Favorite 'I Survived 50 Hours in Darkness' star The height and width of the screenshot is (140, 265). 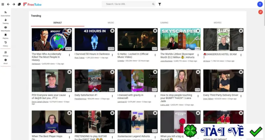pyautogui.click(x=112, y=31)
